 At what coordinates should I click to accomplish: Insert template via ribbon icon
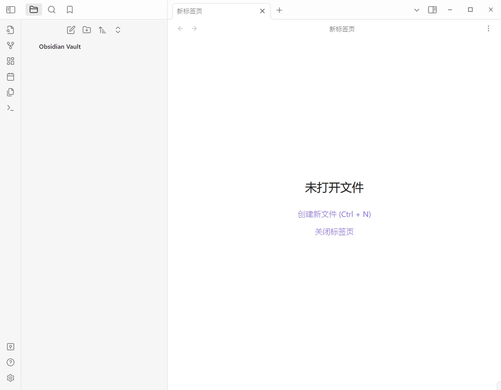(11, 92)
